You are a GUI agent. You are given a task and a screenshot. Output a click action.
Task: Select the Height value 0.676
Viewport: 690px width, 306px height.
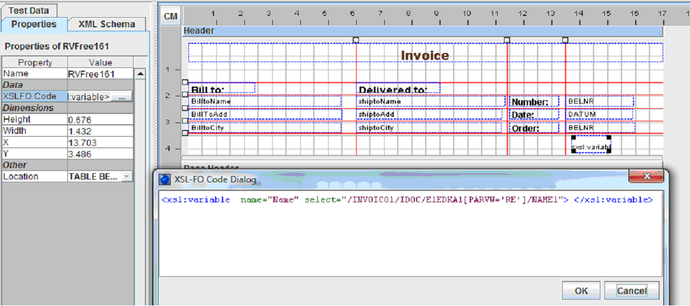tap(100, 120)
